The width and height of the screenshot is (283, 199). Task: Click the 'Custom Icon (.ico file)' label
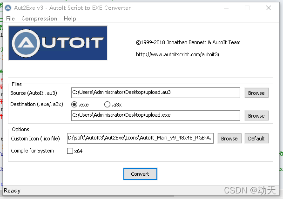tap(35, 139)
